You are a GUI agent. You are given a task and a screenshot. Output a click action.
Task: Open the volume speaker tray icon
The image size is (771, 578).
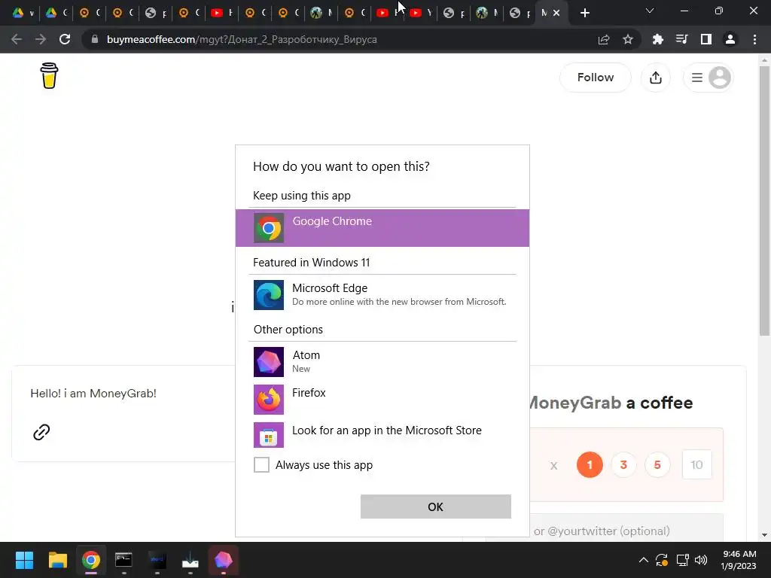click(701, 560)
